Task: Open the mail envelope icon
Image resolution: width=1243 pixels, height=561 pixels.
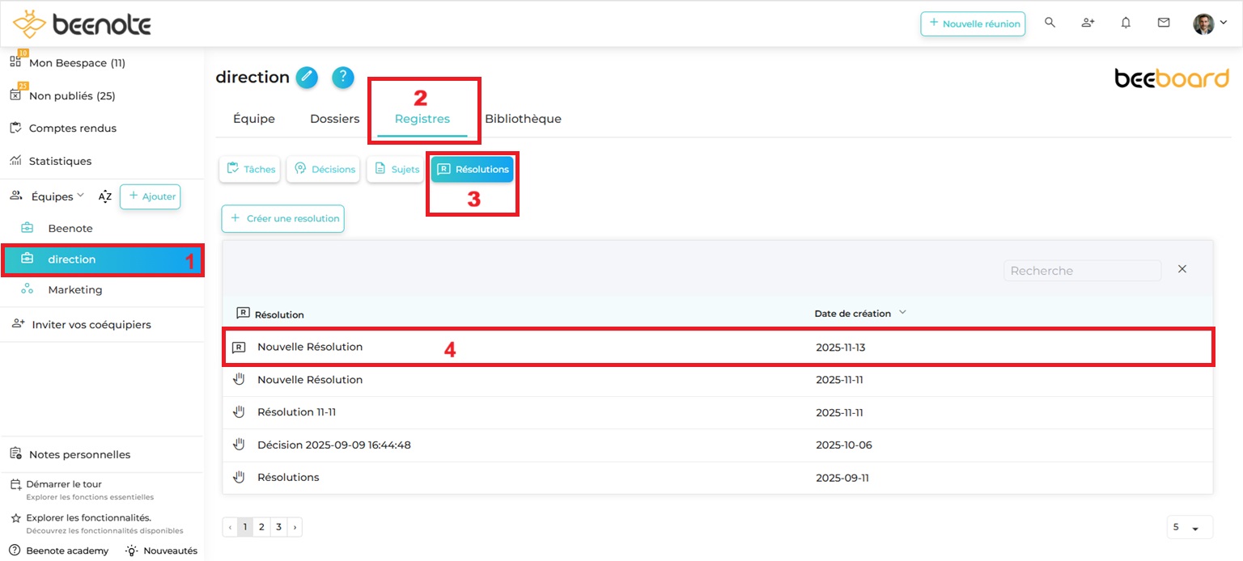Action: [1164, 23]
